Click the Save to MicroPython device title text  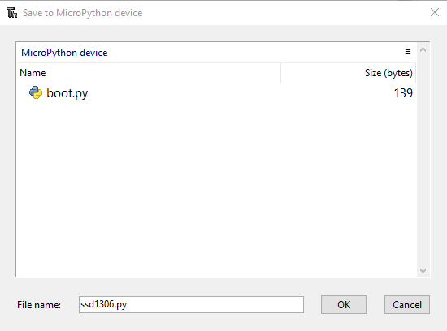[x=82, y=13]
